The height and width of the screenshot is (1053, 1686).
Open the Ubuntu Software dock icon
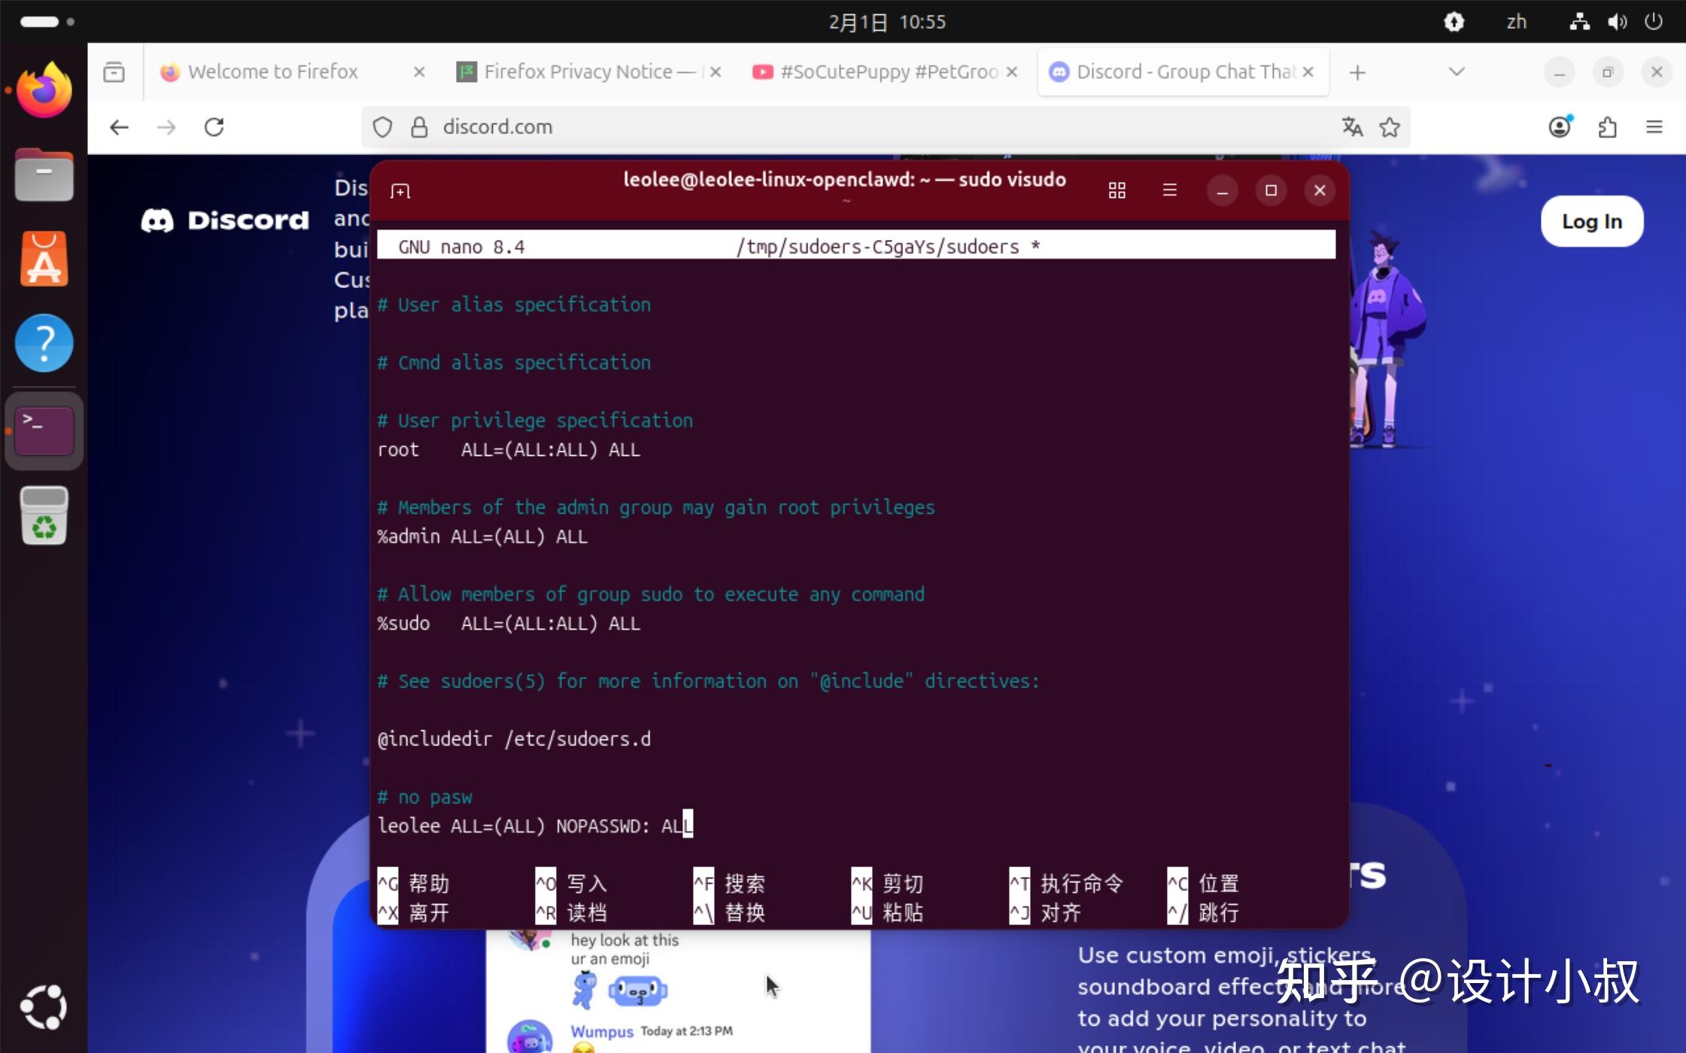tap(44, 259)
